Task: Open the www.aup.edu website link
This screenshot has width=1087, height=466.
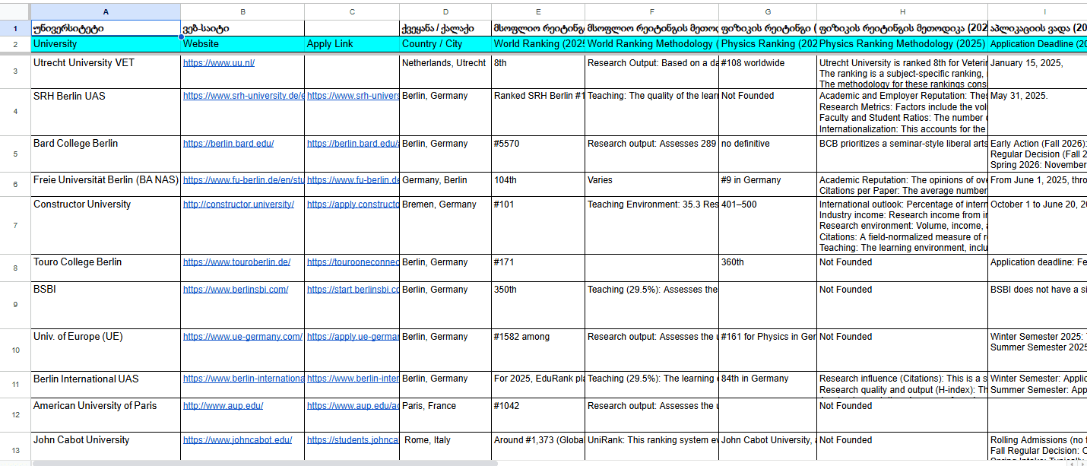Action: click(x=223, y=406)
